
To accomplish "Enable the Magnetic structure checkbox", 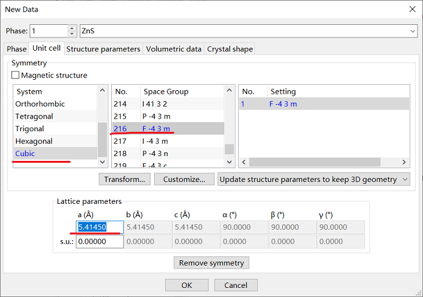I will [16, 76].
